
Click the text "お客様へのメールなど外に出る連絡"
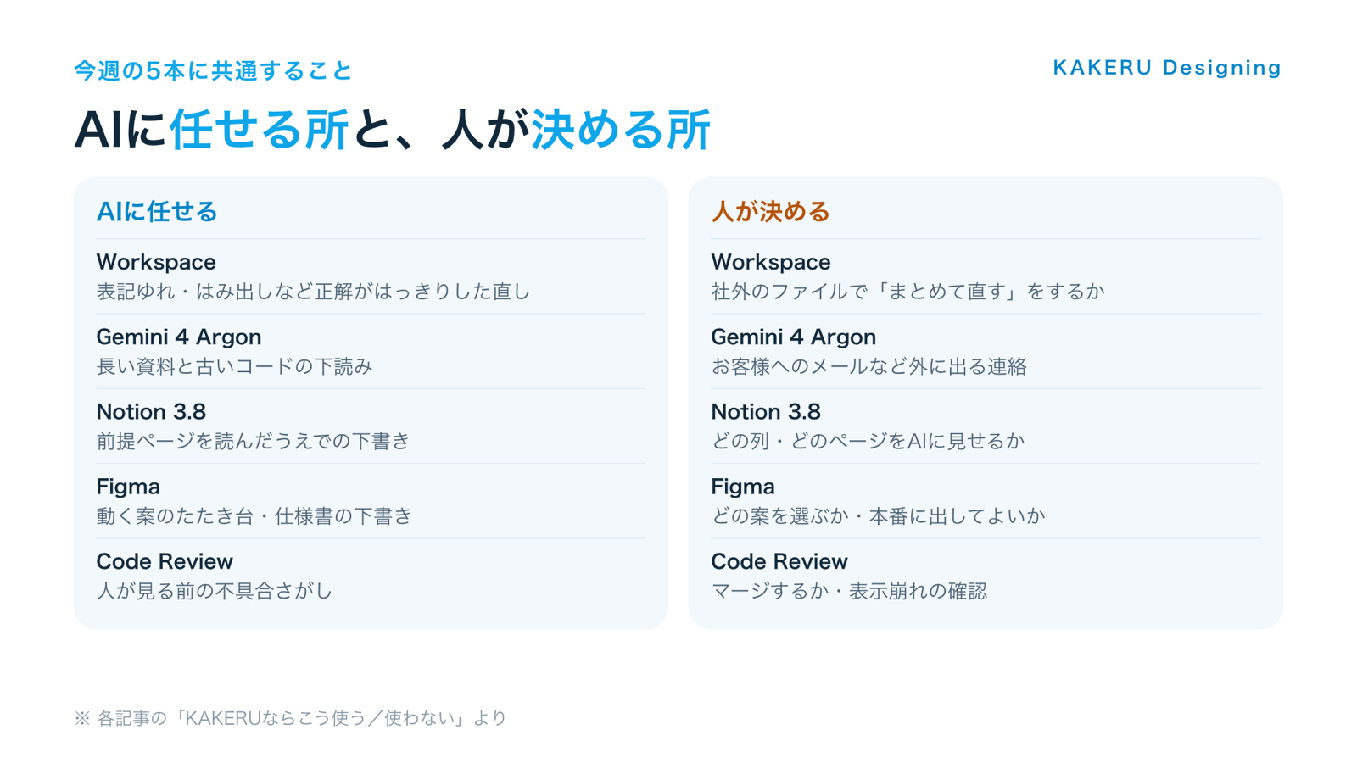coord(869,366)
